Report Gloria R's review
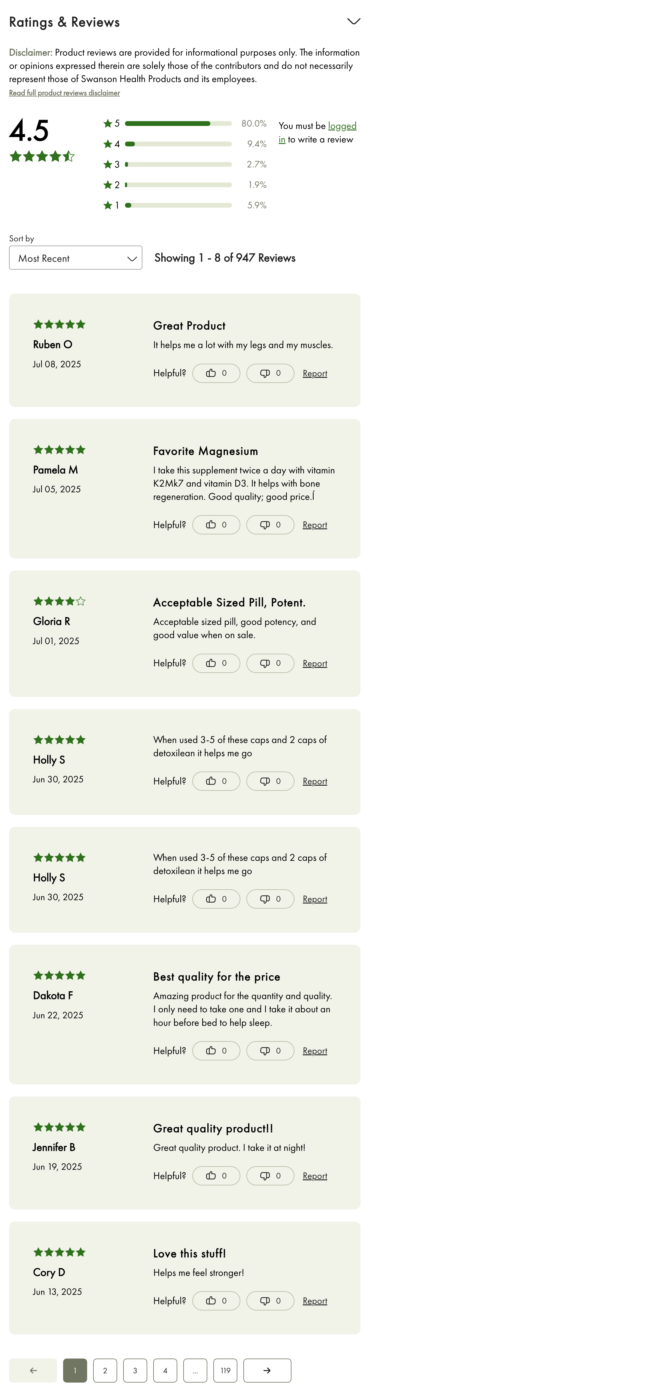661x1394 pixels. click(x=315, y=663)
